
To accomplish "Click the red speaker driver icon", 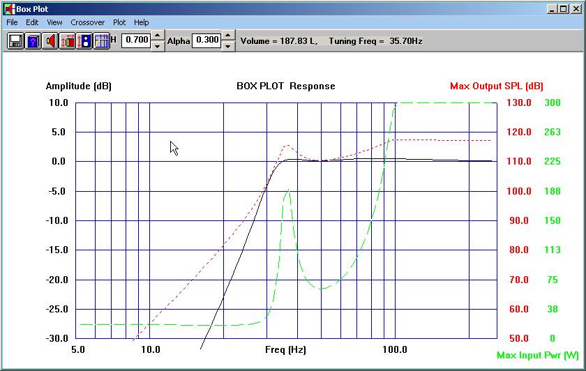I will [x=50, y=41].
